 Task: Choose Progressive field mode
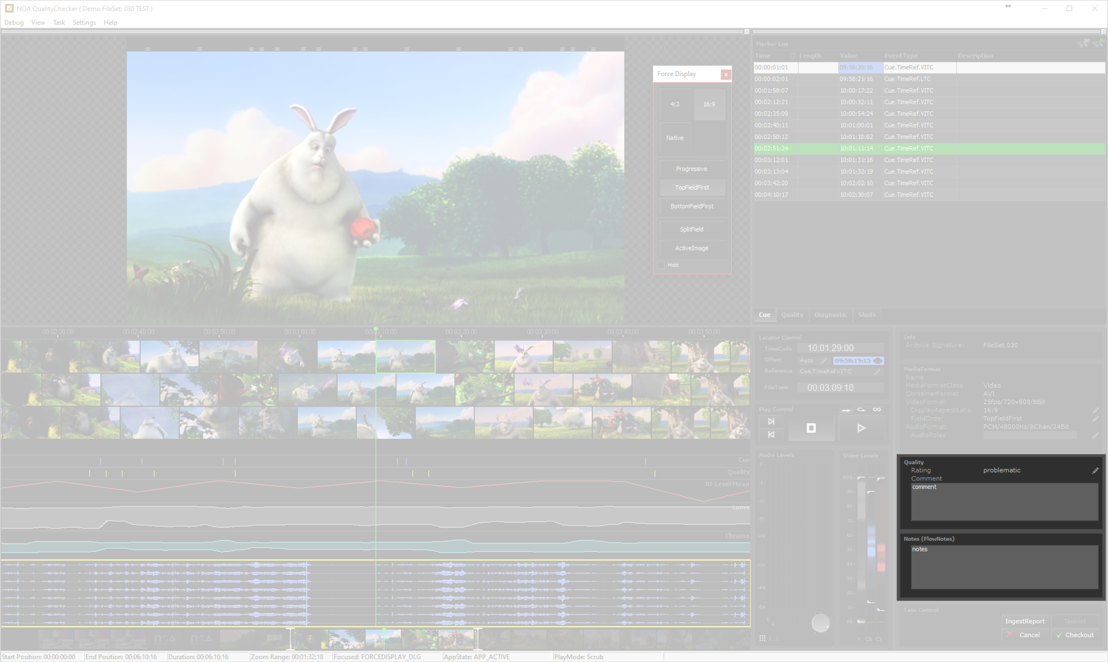coord(692,169)
